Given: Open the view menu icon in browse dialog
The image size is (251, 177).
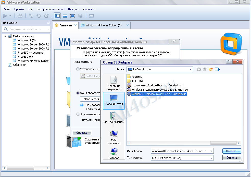Looking at the screenshot, I should click(218, 70).
